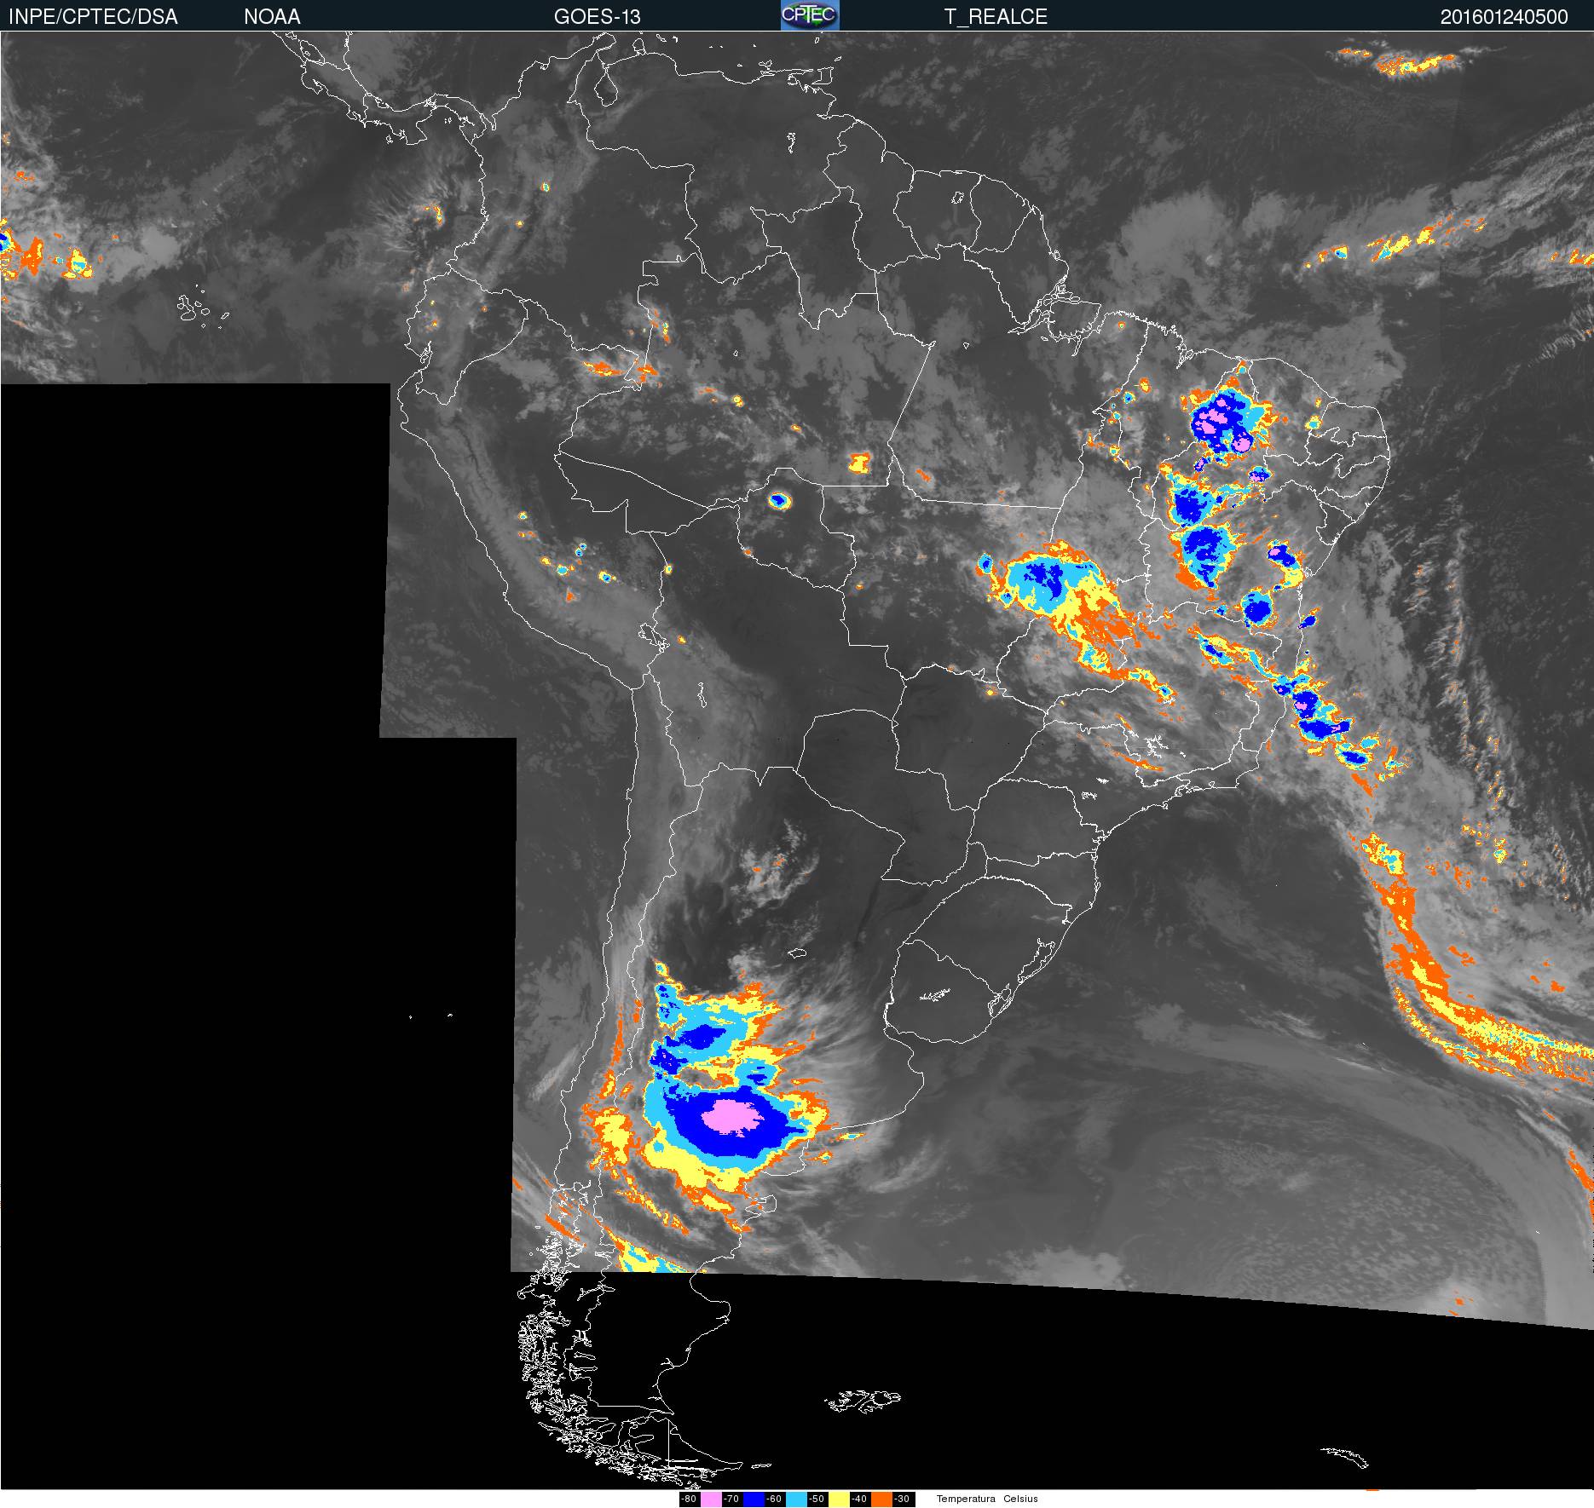The width and height of the screenshot is (1594, 1508).
Task: Click the T_REALCE product label
Action: click(x=996, y=16)
